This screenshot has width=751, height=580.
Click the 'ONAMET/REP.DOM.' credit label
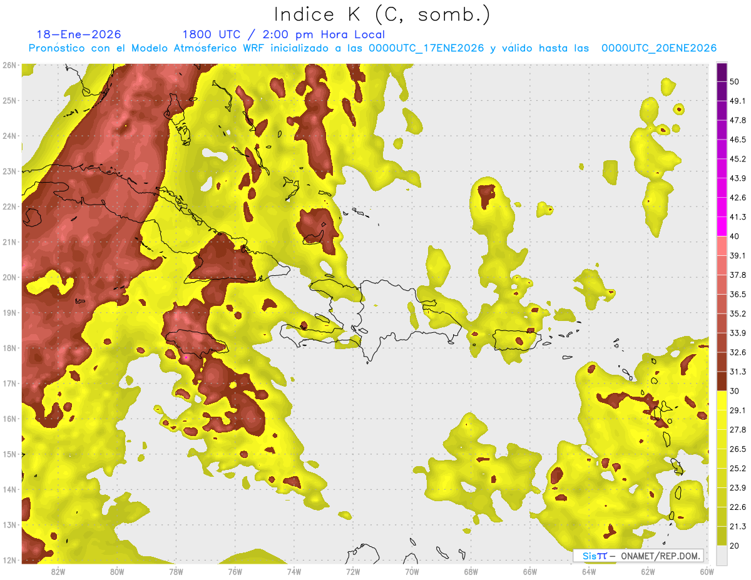click(x=660, y=556)
